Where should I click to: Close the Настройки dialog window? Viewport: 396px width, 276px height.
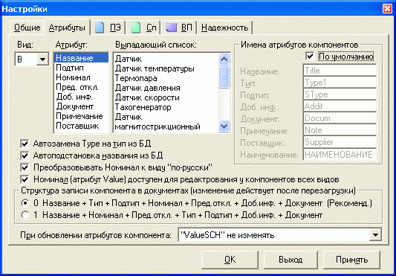[x=387, y=8]
